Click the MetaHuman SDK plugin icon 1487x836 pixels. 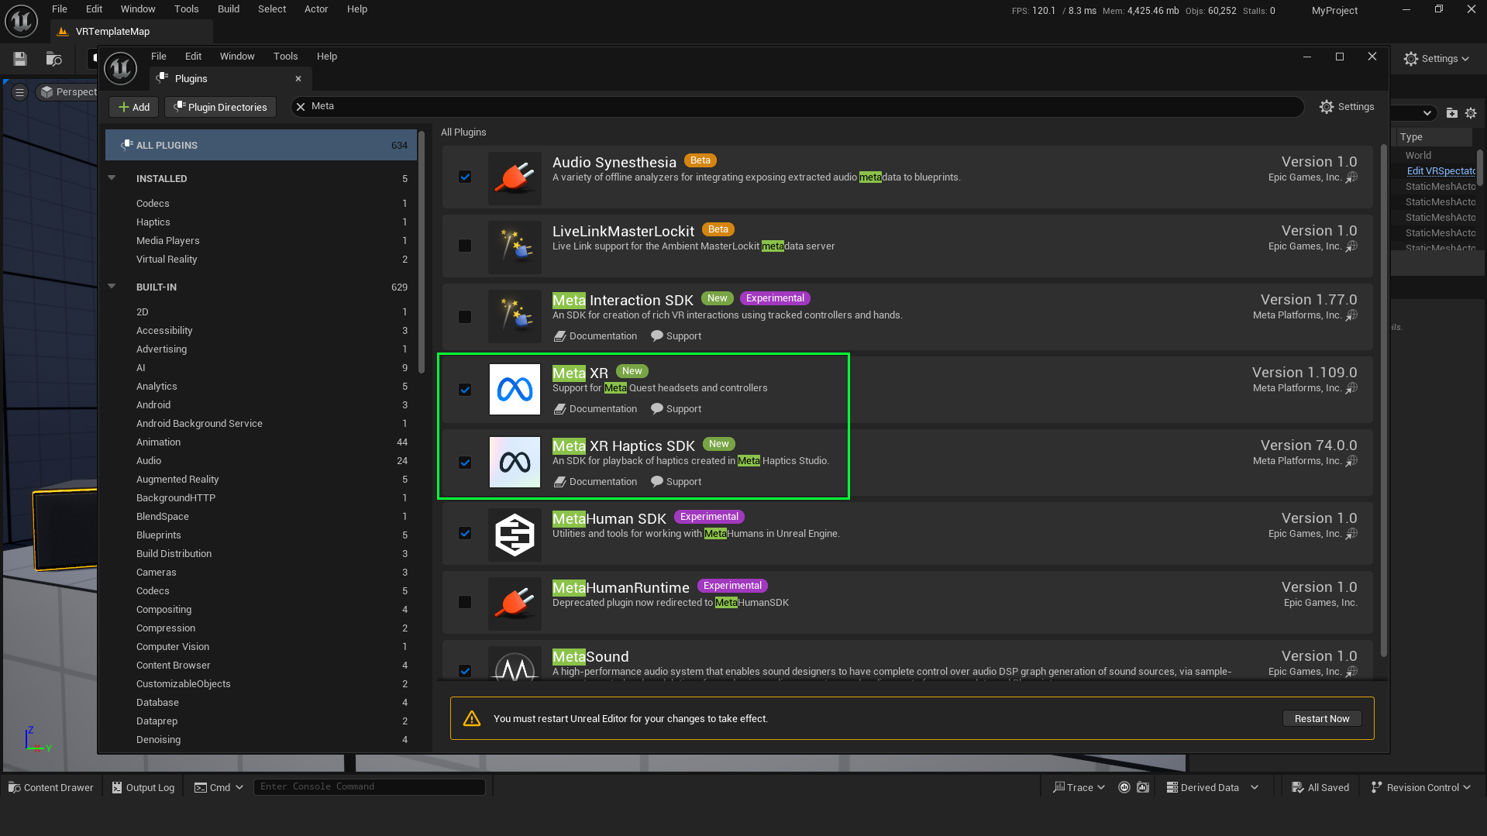[x=515, y=535]
